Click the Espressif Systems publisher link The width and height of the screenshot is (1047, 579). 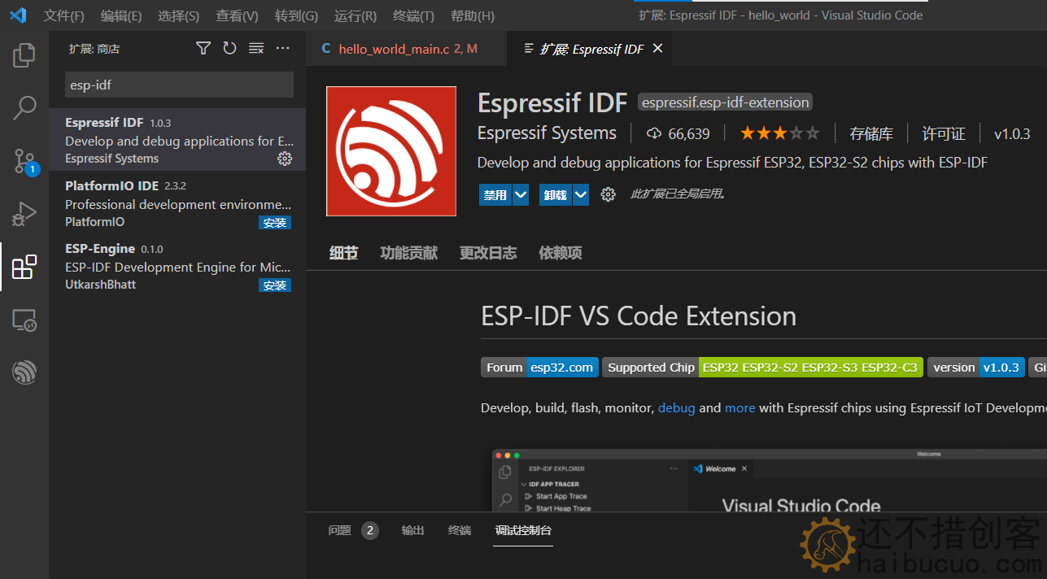(547, 133)
